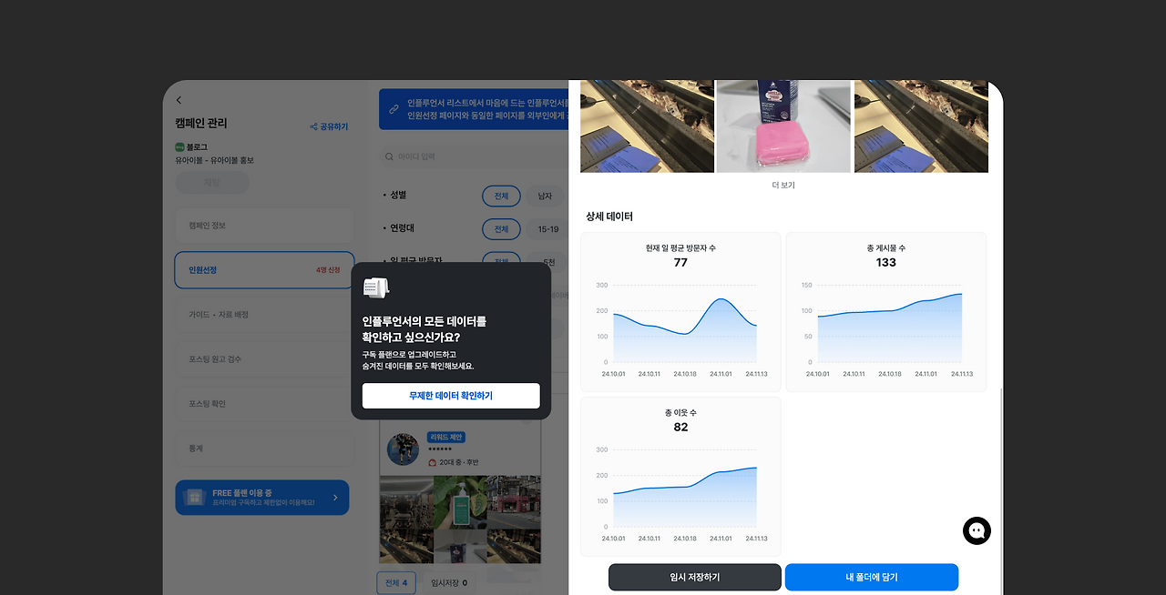Click the 총 게시물 수 chart

pyautogui.click(x=886, y=312)
